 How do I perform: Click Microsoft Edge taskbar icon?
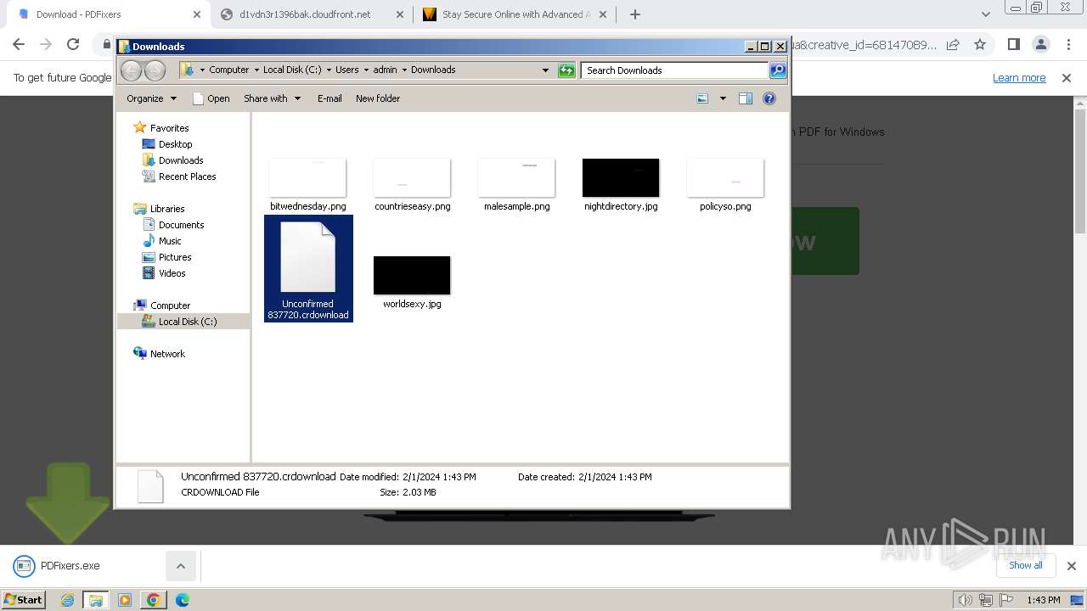point(182,600)
